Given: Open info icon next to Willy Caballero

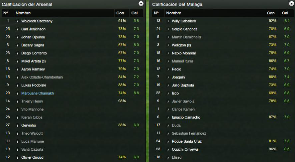Looking at the screenshot, I should (168, 21).
